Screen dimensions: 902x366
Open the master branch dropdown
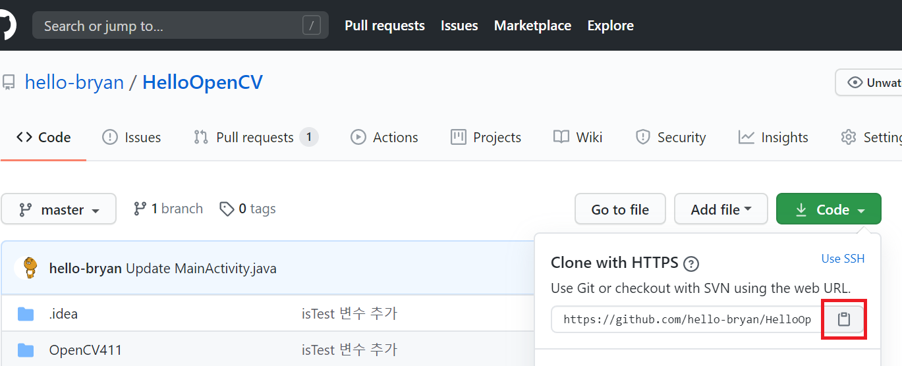coord(59,209)
